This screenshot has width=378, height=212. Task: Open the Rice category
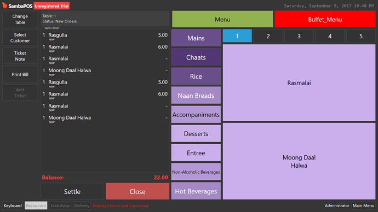pos(196,76)
